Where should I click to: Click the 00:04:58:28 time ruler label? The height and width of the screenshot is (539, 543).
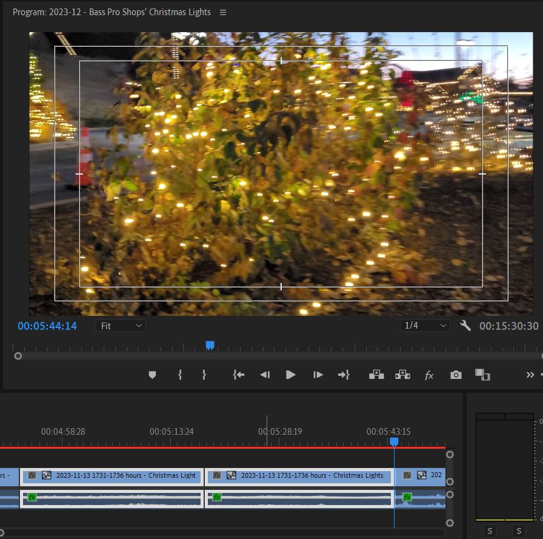tap(63, 431)
